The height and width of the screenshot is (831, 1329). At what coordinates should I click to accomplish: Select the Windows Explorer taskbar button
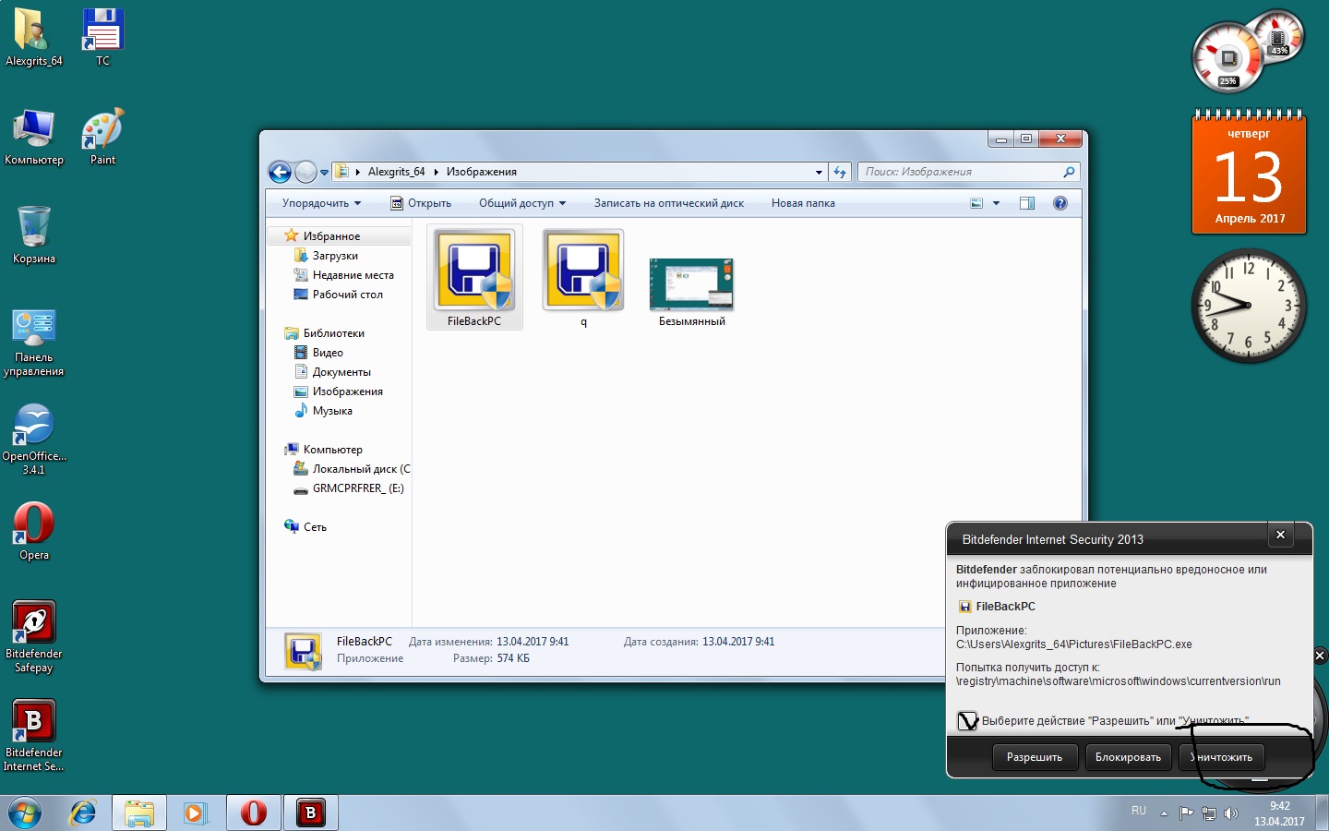[139, 813]
